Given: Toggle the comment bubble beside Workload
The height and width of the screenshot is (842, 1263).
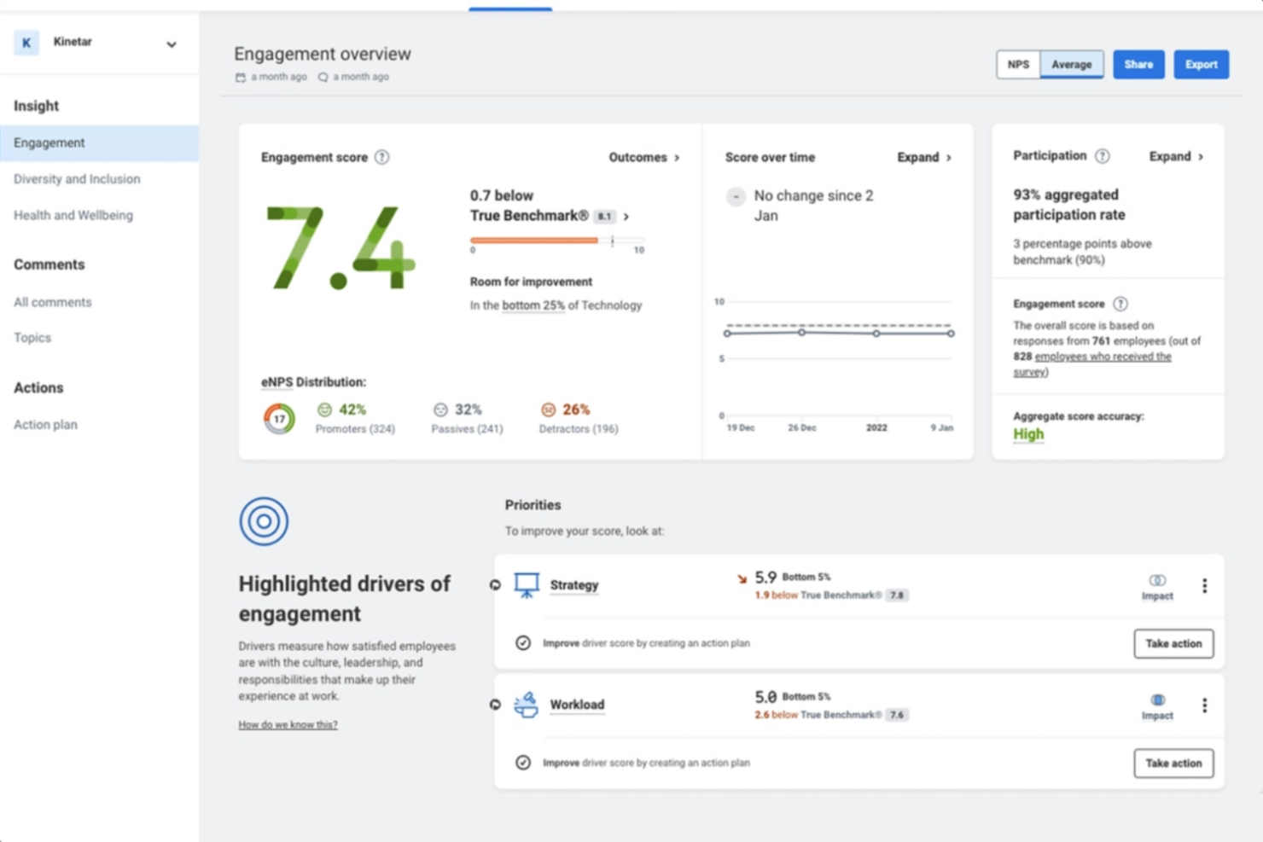Looking at the screenshot, I should [495, 704].
